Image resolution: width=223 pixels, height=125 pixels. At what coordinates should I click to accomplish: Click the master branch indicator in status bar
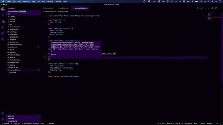6,124
